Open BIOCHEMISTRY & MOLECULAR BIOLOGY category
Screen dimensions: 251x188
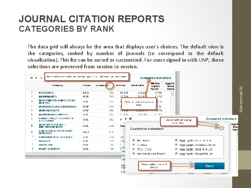(x=57, y=102)
